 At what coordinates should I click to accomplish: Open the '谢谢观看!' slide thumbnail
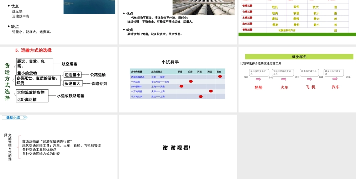point(178,147)
